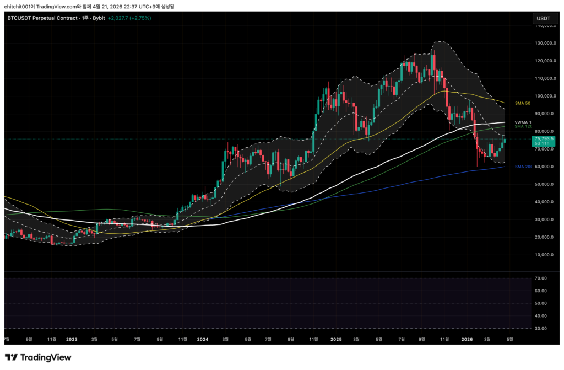Click the current price tag 75,793.5
Image resolution: width=564 pixels, height=370 pixels.
[544, 139]
